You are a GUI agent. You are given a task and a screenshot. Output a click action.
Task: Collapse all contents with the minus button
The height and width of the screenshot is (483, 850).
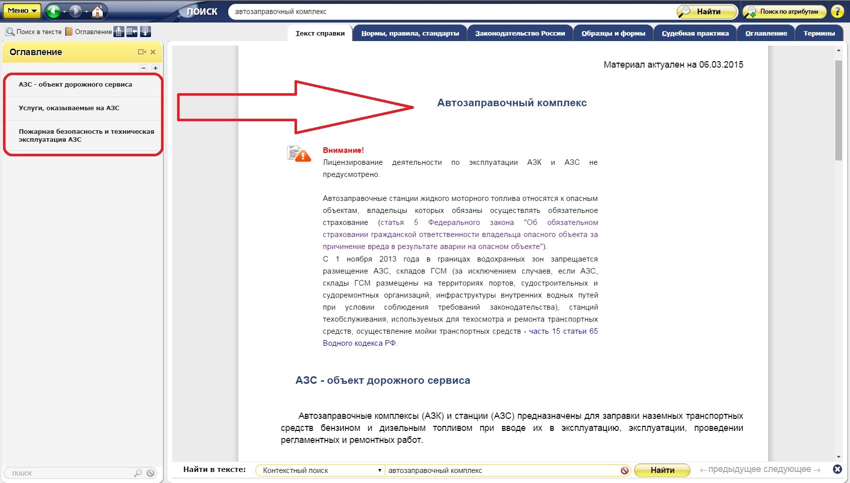point(144,68)
